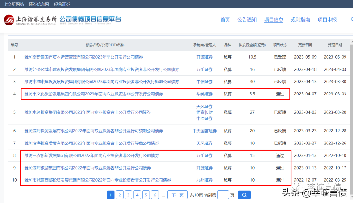Click the 下一页 next page button
This screenshot has width=353, height=203.
coord(177,195)
